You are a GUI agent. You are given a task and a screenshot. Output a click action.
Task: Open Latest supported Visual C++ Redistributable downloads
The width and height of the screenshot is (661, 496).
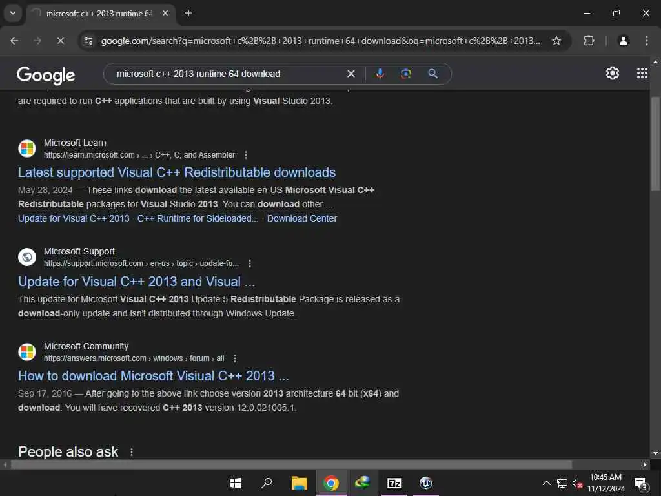[x=177, y=172]
